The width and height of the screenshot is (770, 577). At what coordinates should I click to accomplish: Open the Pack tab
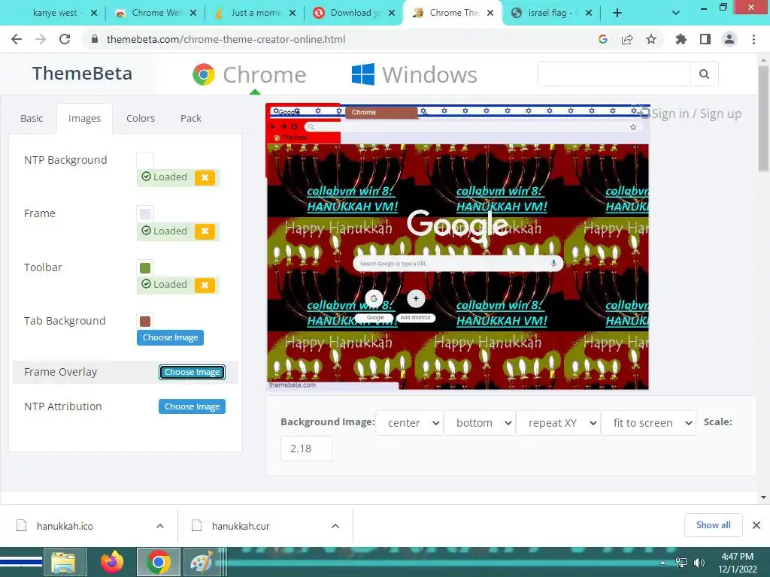coord(190,118)
